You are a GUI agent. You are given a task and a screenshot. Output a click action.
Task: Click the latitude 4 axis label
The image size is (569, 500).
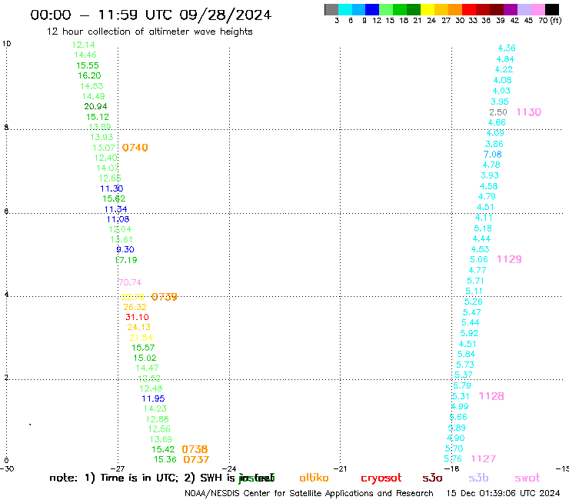6,294
